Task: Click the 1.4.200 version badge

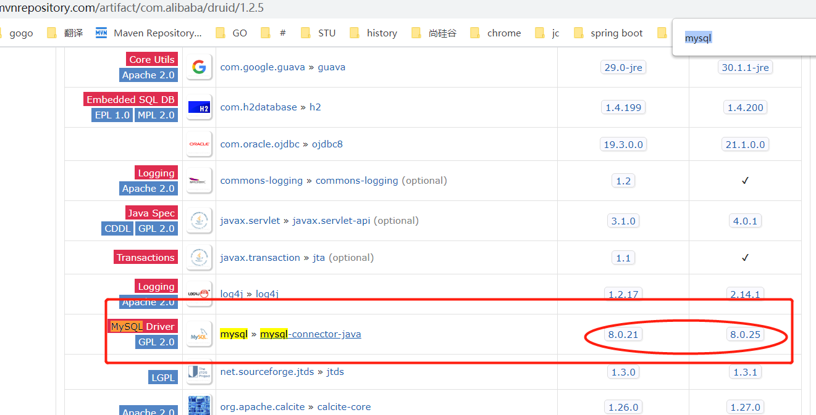Action: click(x=745, y=107)
